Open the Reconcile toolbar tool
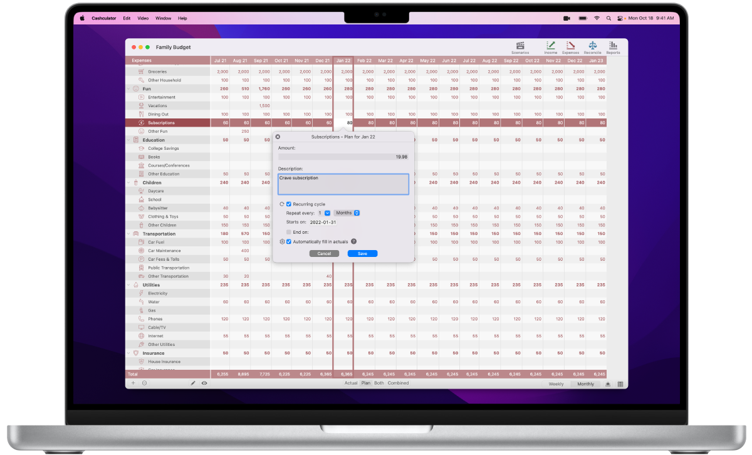The height and width of the screenshot is (455, 752). tap(592, 47)
